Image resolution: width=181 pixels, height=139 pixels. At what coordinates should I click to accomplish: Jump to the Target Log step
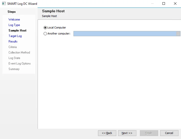[15, 36]
